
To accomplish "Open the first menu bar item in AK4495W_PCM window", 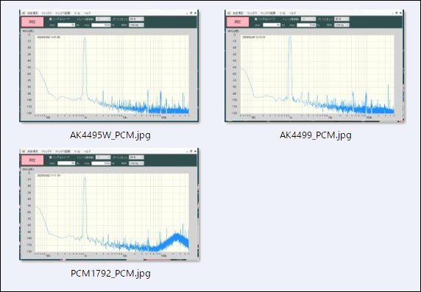I will click(33, 13).
